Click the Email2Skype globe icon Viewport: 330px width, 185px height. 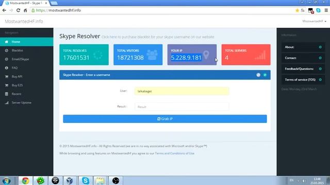(7, 59)
